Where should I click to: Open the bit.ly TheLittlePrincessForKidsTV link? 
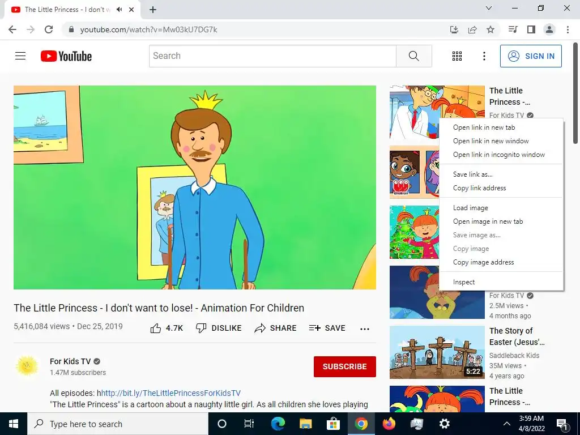[x=171, y=393]
